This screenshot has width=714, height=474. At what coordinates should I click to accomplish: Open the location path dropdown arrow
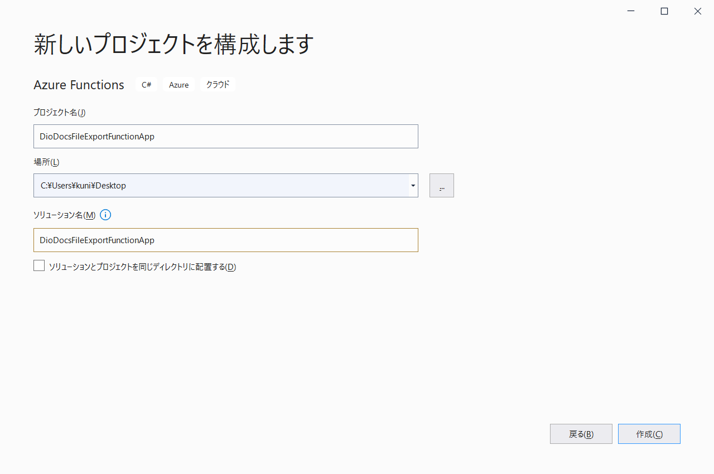click(413, 185)
